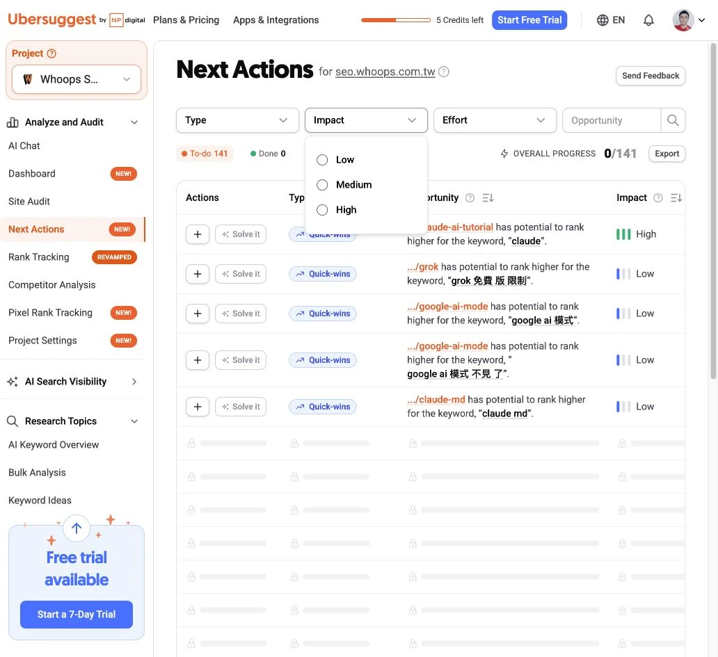Open the Type filter dropdown
The image size is (718, 657).
(238, 120)
